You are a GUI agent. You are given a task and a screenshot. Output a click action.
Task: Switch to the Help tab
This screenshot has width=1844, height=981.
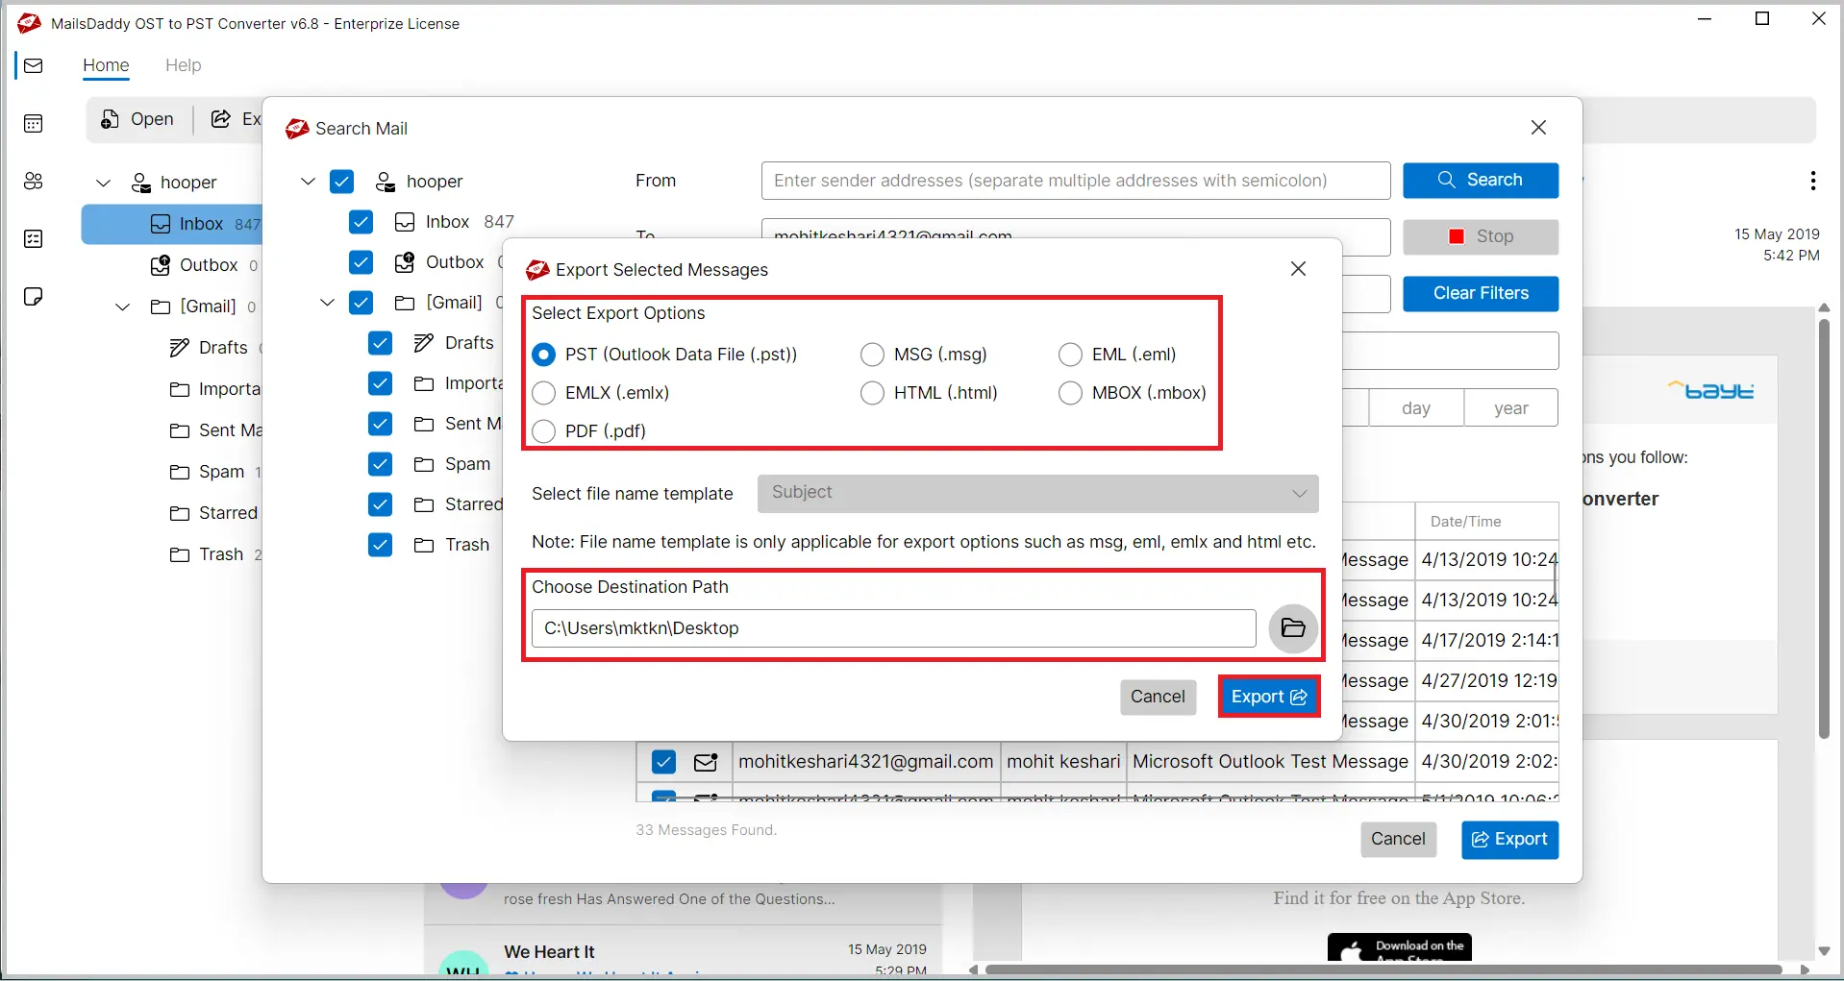[x=183, y=65]
